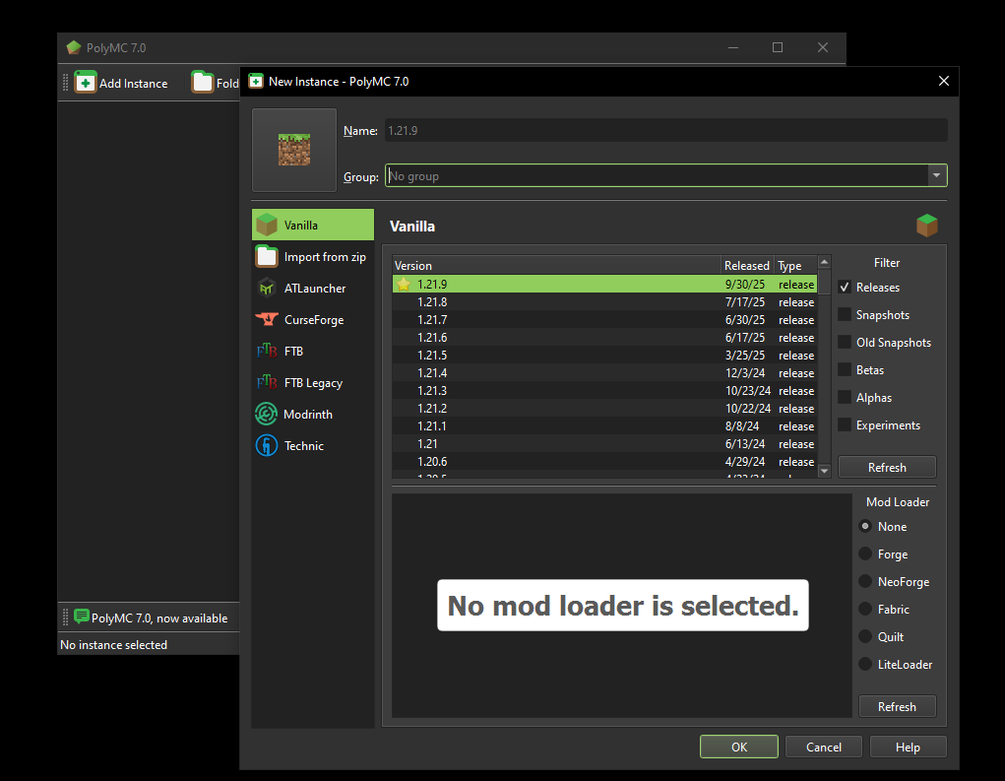Viewport: 1005px width, 781px height.
Task: Select the LiteLoader mod loader
Action: pyautogui.click(x=865, y=665)
